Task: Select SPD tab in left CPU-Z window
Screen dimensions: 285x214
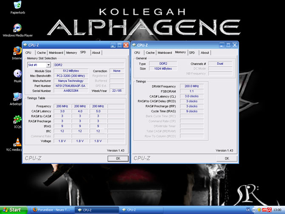Action: click(x=83, y=52)
